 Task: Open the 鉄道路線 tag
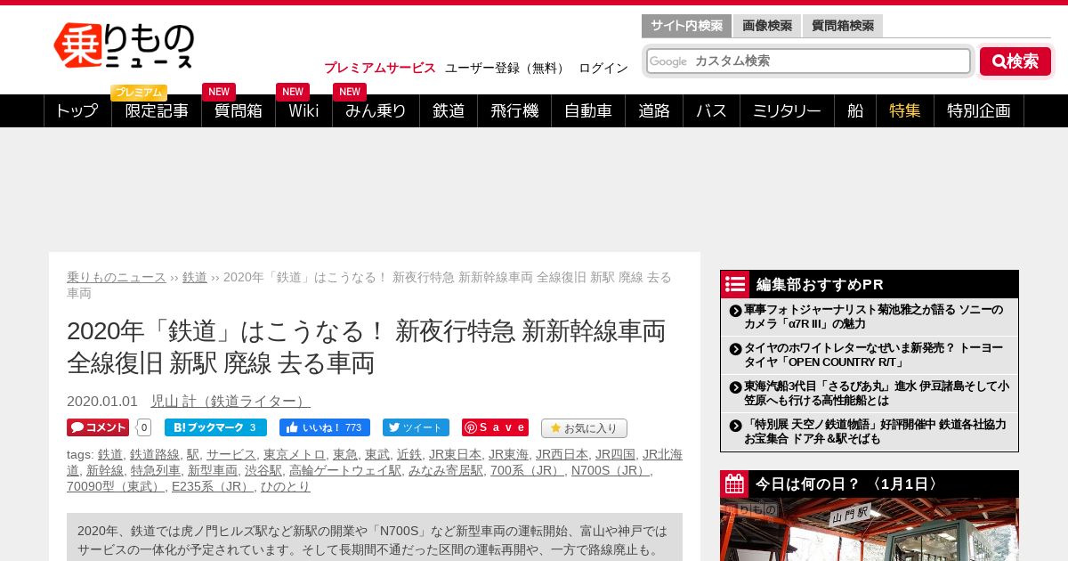pos(155,454)
